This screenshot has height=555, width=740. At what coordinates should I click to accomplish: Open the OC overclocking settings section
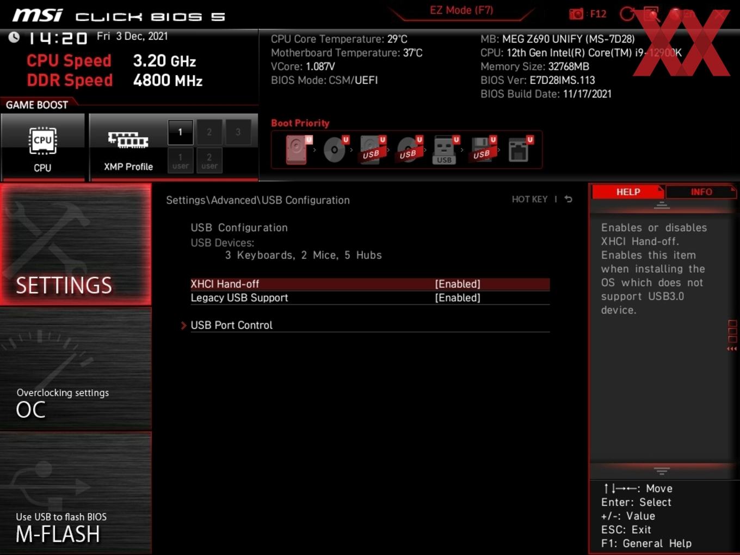76,369
